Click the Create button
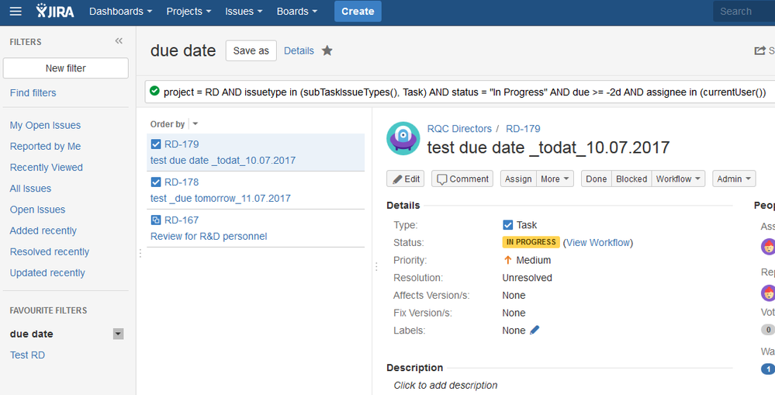This screenshot has width=775, height=395. [x=358, y=12]
